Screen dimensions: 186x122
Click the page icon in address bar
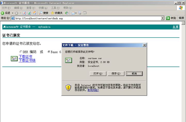coord(13,18)
